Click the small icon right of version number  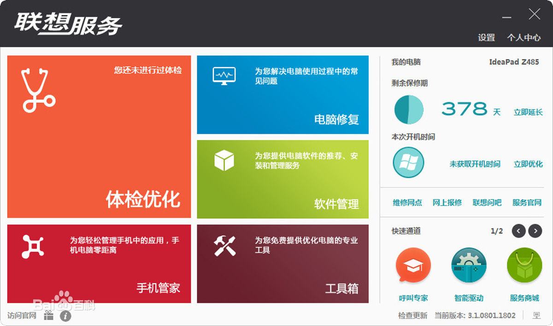[x=536, y=316]
